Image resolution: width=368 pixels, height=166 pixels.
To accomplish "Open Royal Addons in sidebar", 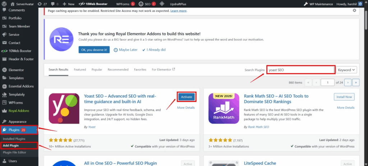I will point(19,111).
